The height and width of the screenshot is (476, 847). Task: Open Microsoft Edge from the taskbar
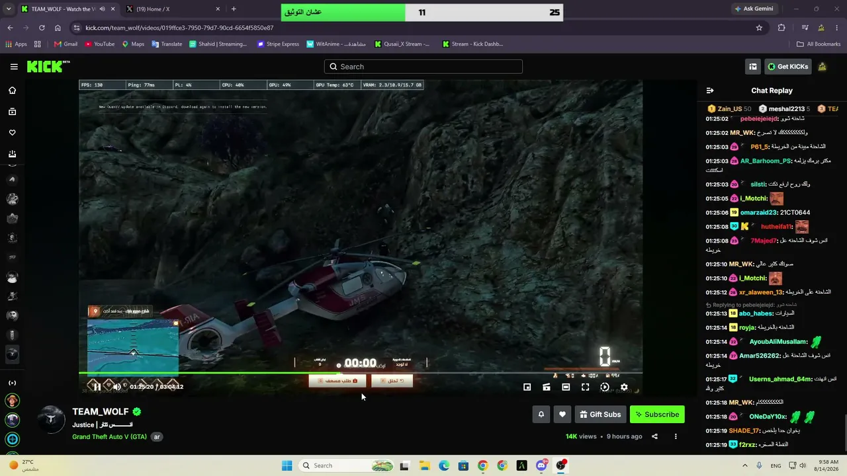coord(444,465)
